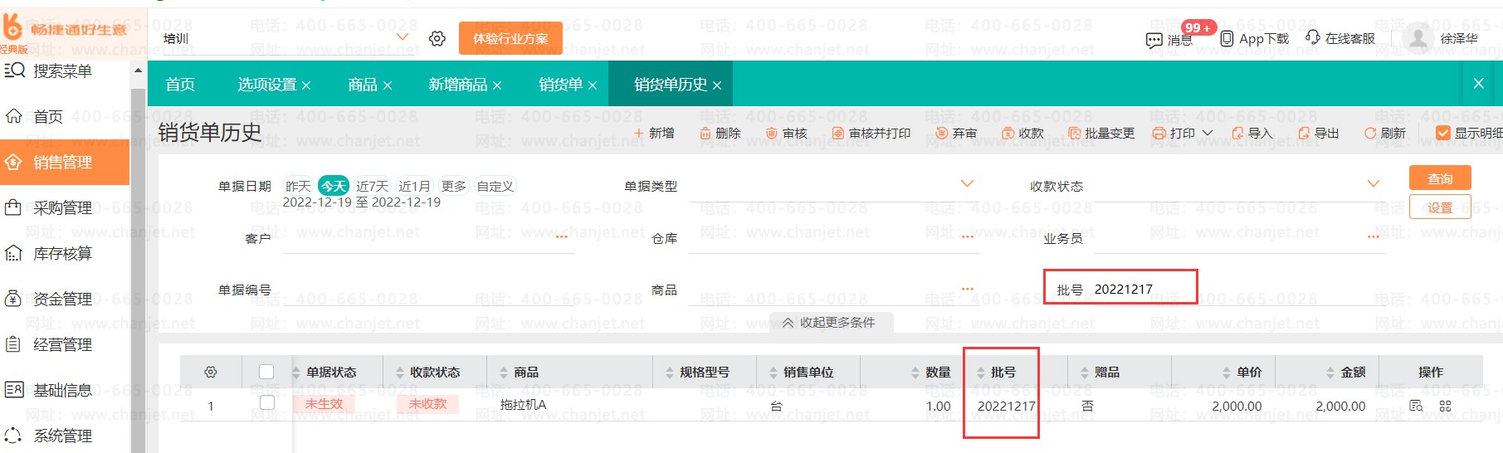The image size is (1503, 453).
Task: Select 昨天 date filter
Action: (x=298, y=186)
